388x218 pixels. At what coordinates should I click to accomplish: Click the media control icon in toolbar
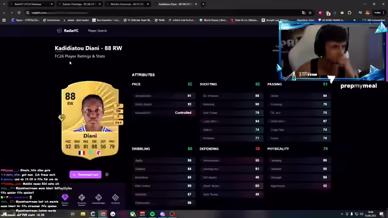[x=360, y=13]
